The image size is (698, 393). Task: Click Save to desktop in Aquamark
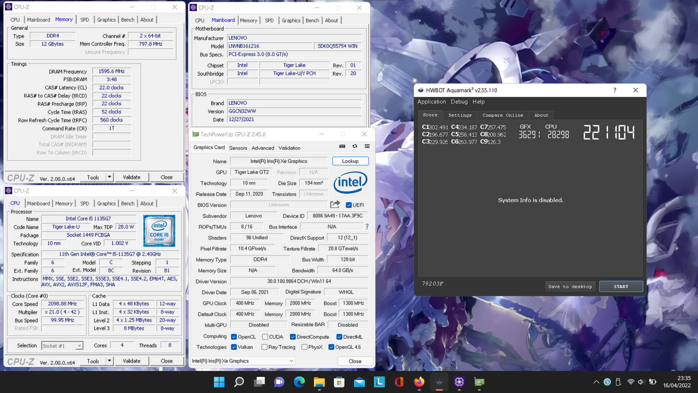pyautogui.click(x=570, y=286)
